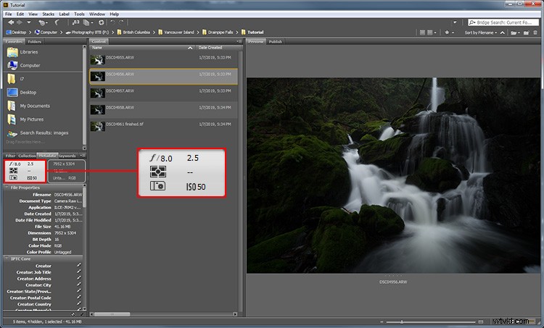Viewport: 544px width, 328px height.
Task: Switch to the Filter tab
Action: point(10,156)
